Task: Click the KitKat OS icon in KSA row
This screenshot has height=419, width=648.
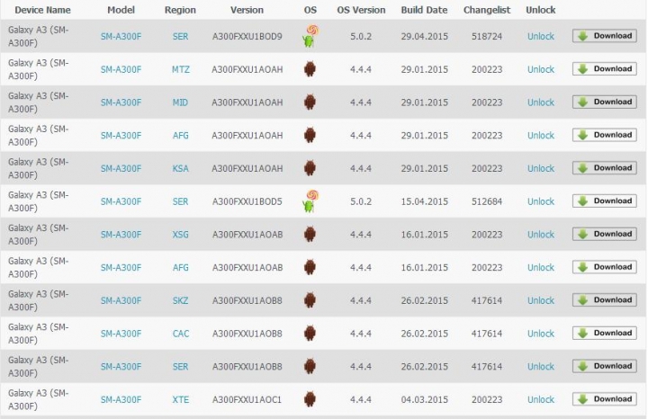Action: (310, 168)
